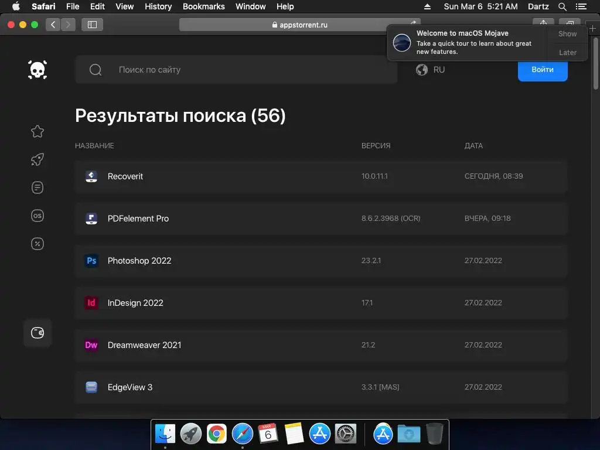Click the magnifier icon in the site search
600x450 pixels.
[96, 70]
